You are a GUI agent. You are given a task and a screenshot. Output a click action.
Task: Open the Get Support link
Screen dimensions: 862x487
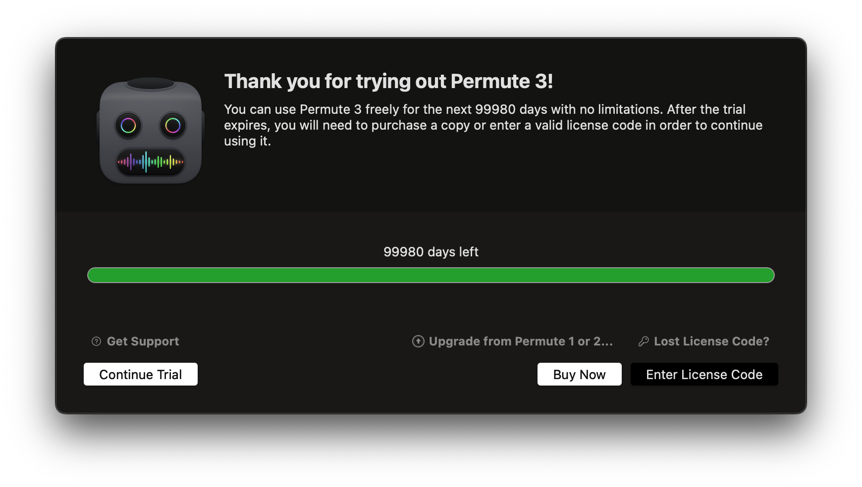[x=143, y=341]
